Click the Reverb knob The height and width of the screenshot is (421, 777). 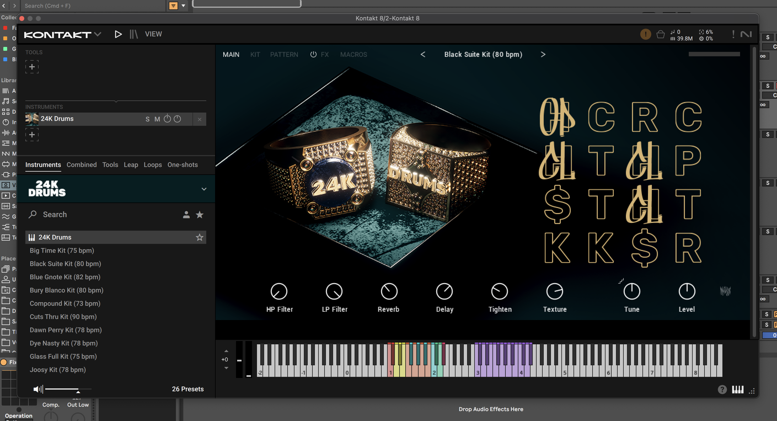(x=389, y=291)
